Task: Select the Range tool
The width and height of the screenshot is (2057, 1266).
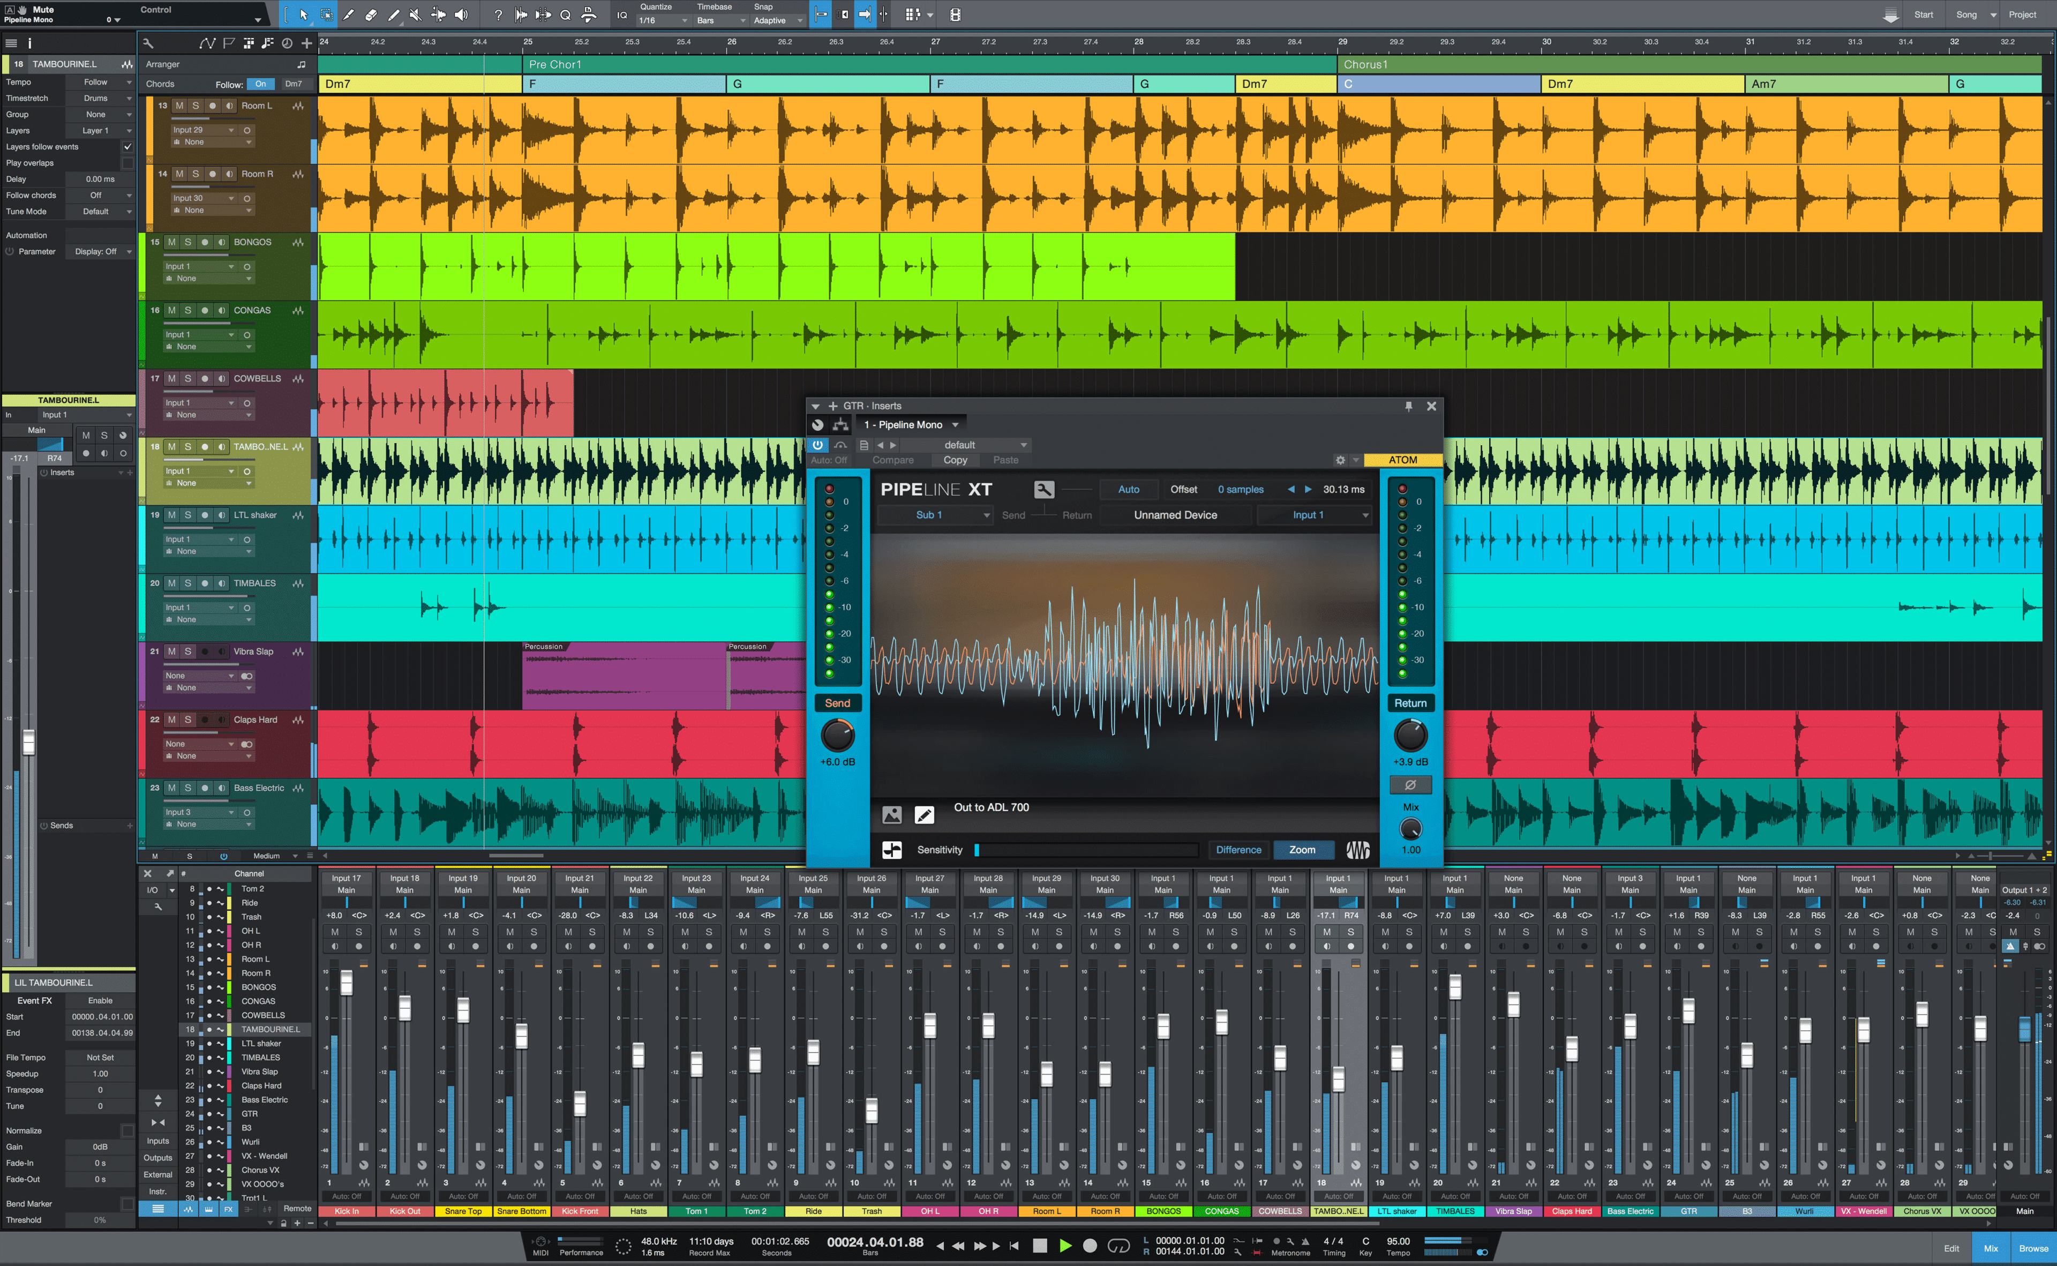Action: (327, 14)
